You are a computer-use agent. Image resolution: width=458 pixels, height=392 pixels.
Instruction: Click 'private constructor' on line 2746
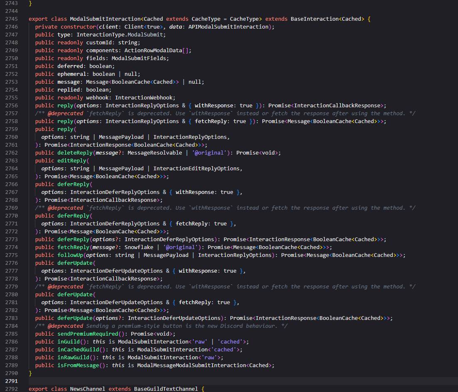66,27
